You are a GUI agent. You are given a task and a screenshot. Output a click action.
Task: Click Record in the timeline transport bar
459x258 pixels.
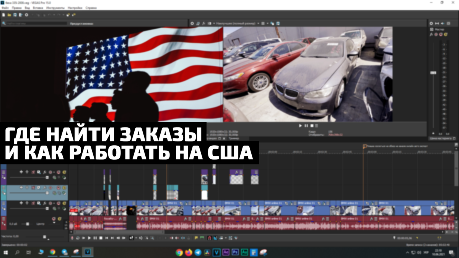pos(72,238)
